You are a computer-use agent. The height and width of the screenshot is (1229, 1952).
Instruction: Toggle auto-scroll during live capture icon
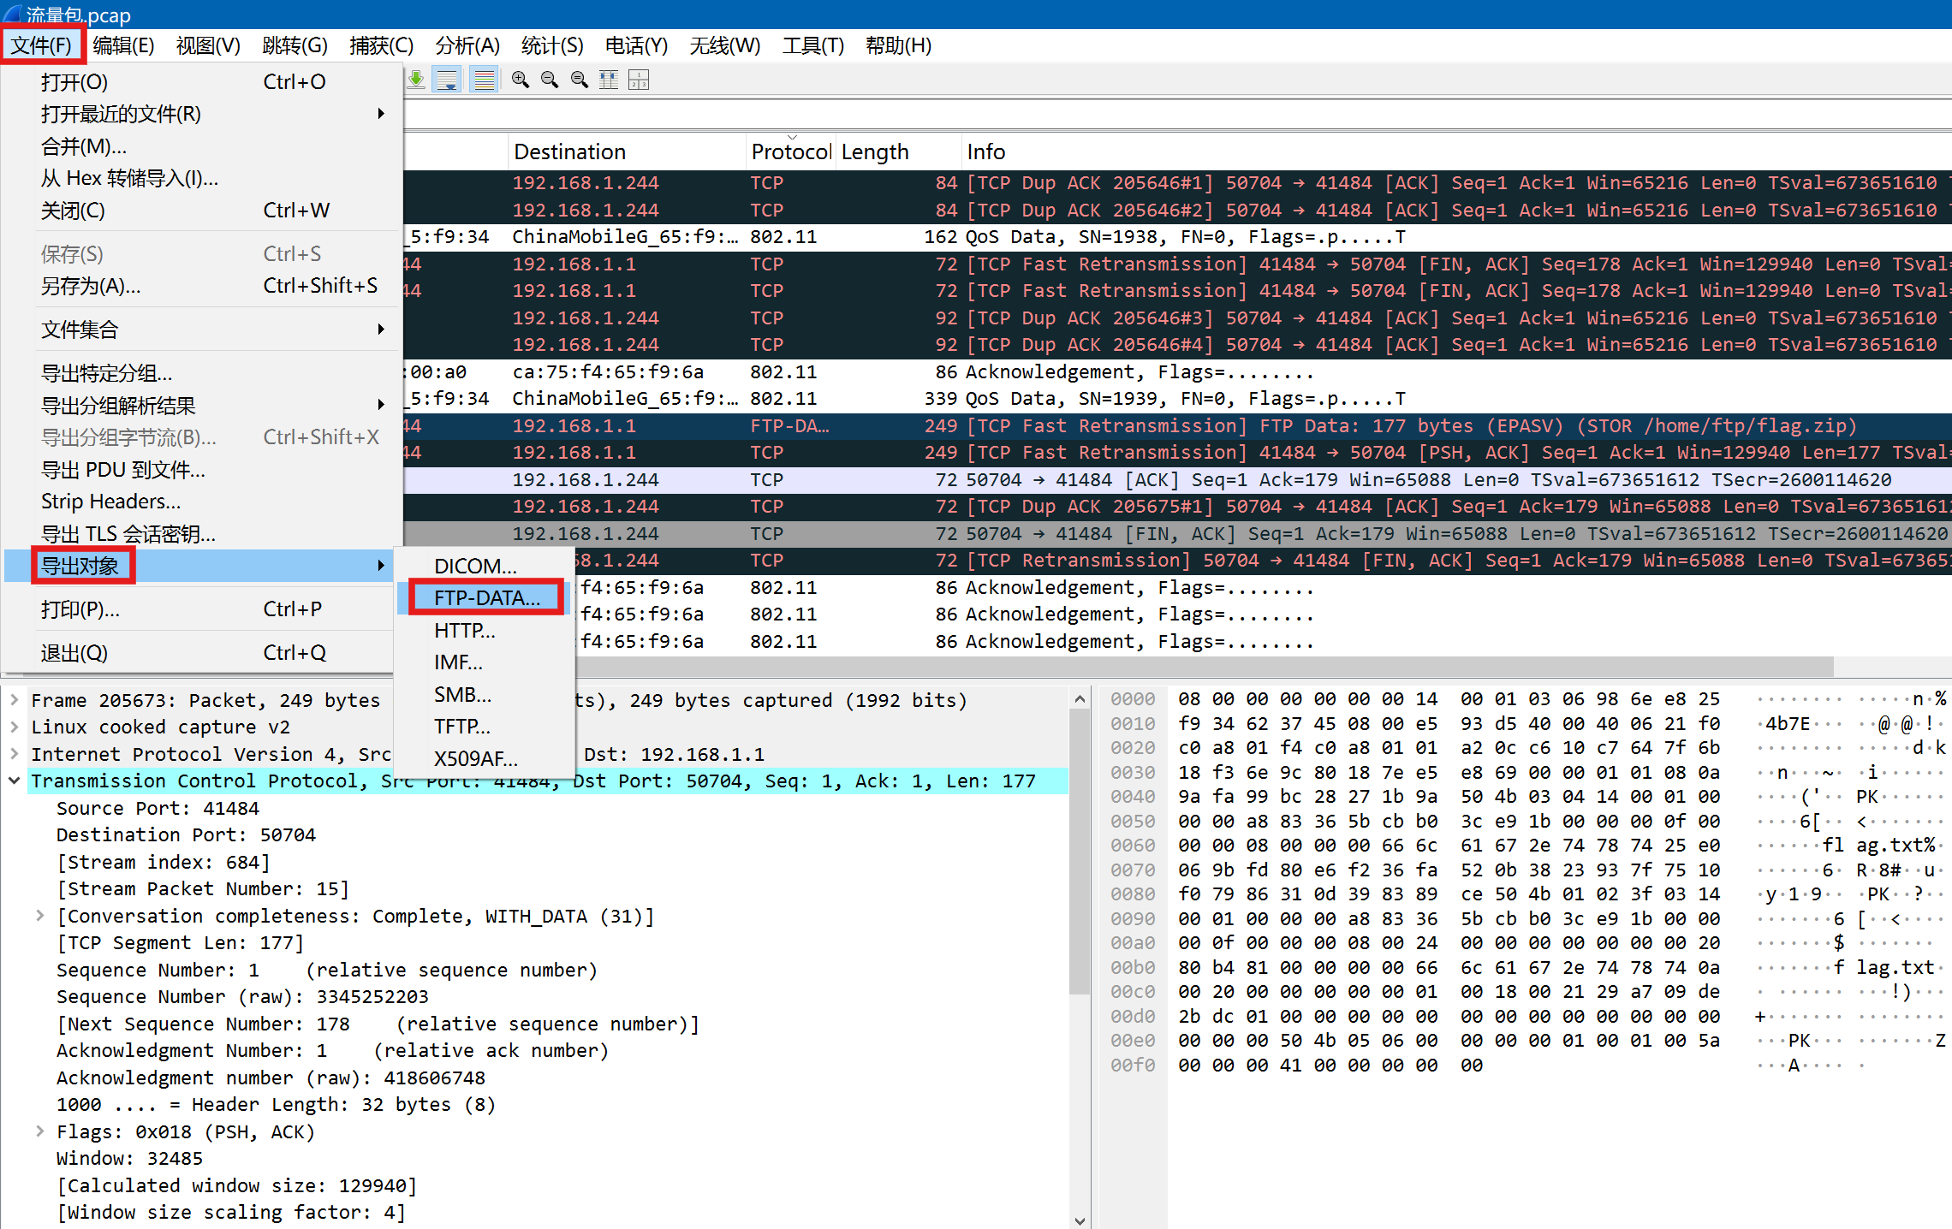click(447, 80)
